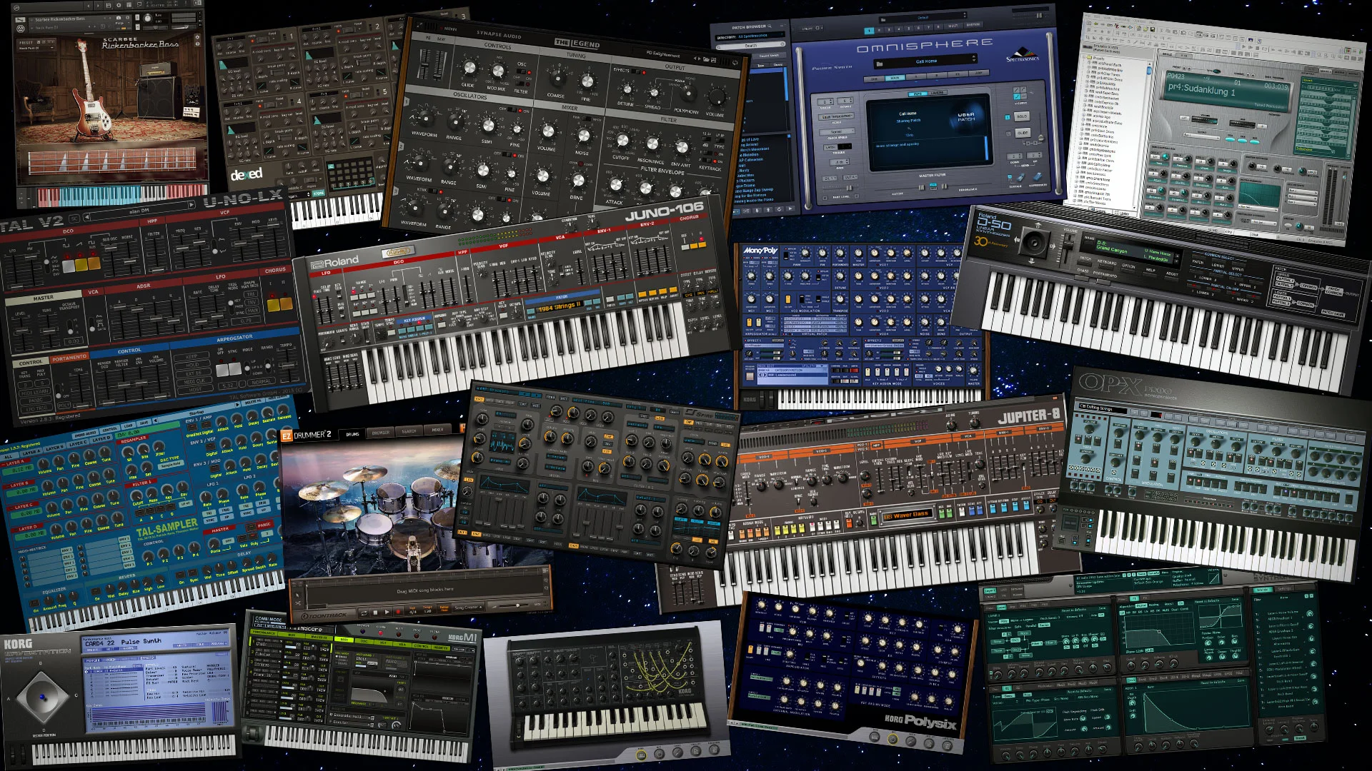Screen dimensions: 1372x771
Task: Click the stop button in EZdrummer transport
Action: click(375, 613)
